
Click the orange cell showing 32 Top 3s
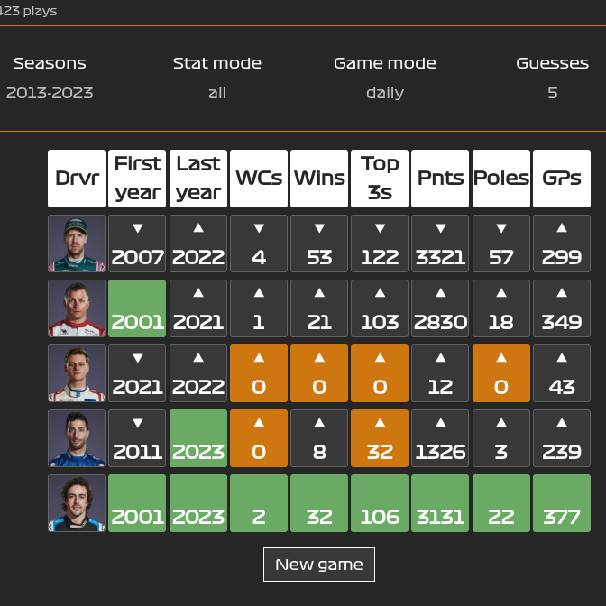click(380, 438)
